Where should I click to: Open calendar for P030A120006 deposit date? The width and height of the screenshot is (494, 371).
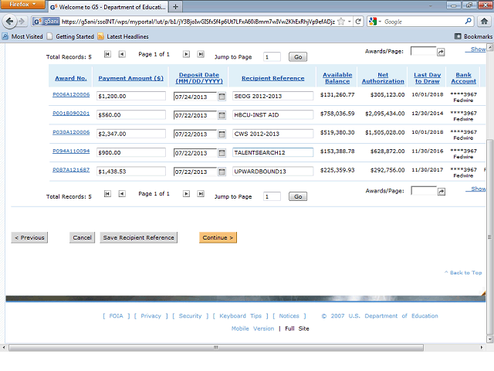[222, 134]
